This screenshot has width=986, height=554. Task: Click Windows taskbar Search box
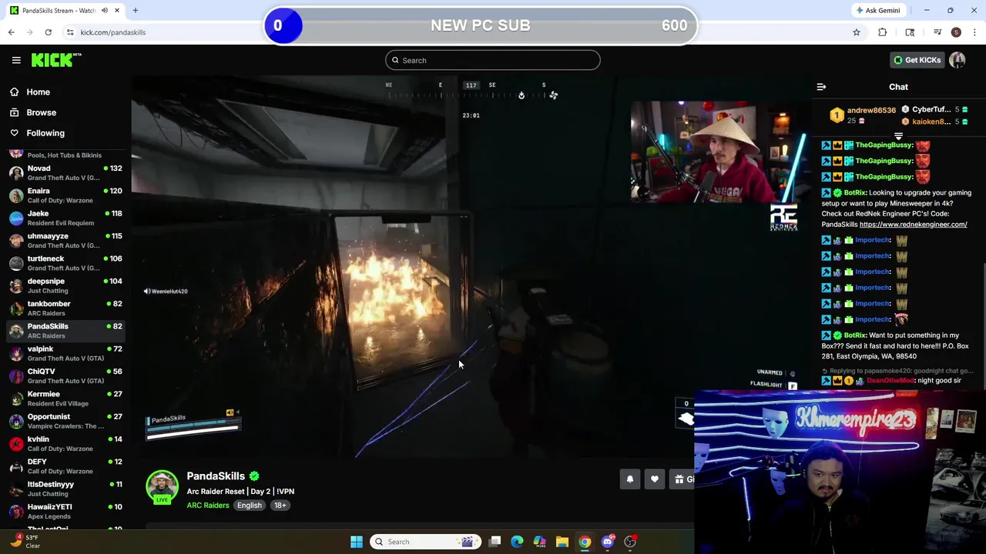(424, 542)
